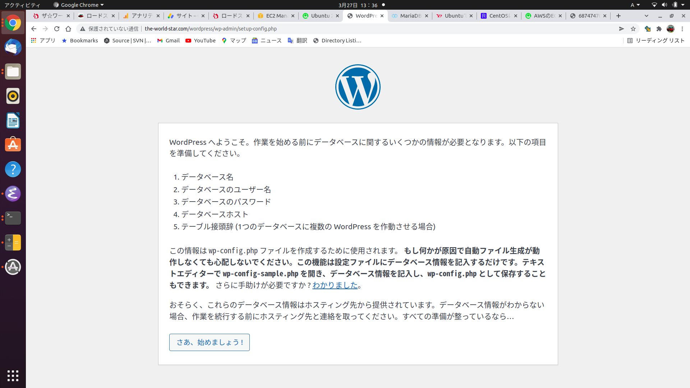Click the send/share page icon in address bar
Screen dimensions: 690x388
(x=622, y=29)
